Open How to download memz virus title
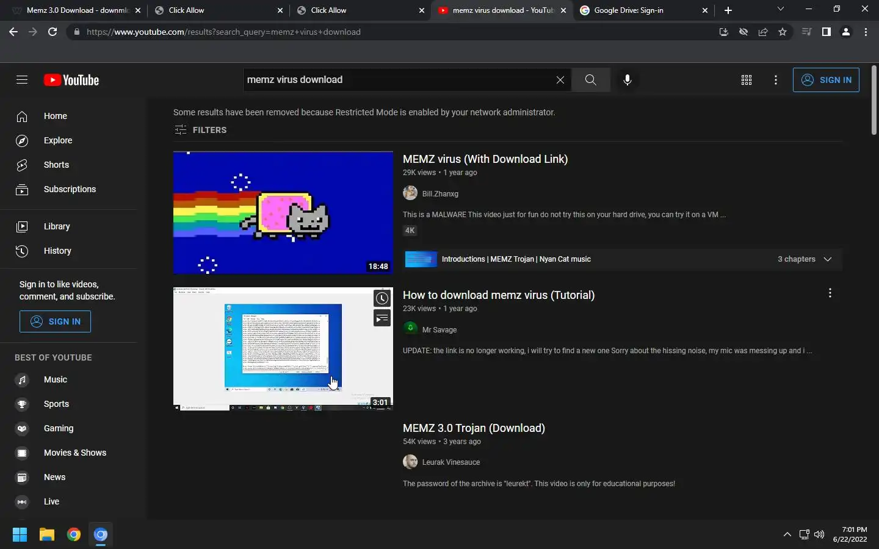The image size is (879, 549). pyautogui.click(x=499, y=295)
